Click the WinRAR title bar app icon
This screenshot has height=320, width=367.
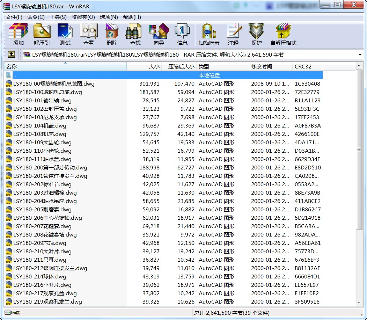(7, 6)
